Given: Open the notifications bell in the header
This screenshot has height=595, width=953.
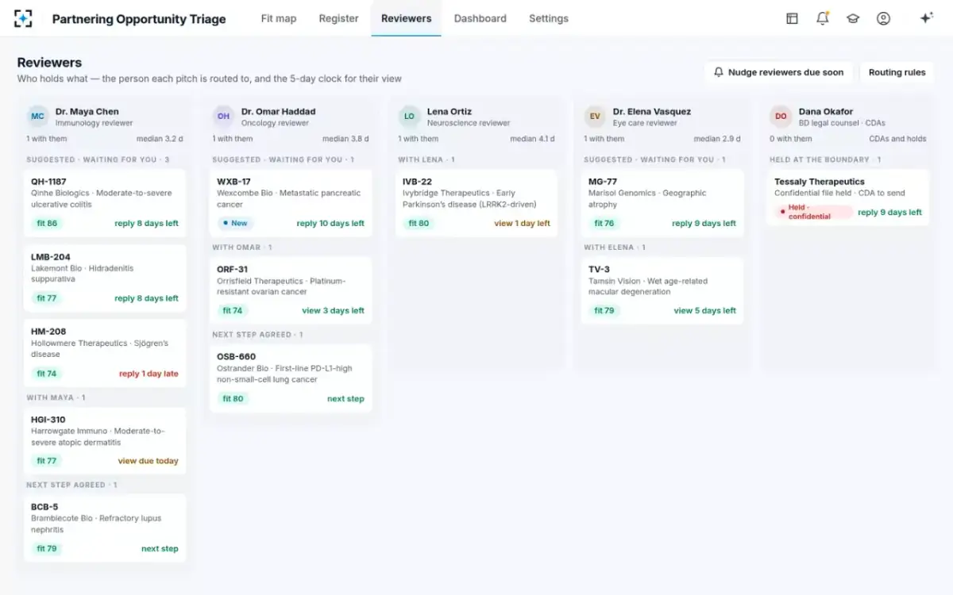Looking at the screenshot, I should point(823,18).
